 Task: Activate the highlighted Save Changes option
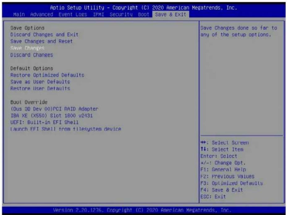click(x=27, y=48)
